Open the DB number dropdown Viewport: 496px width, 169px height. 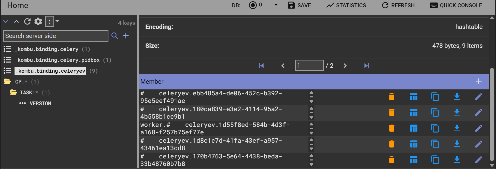click(x=276, y=5)
